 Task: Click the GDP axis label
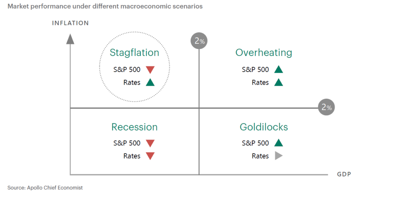[344, 174]
